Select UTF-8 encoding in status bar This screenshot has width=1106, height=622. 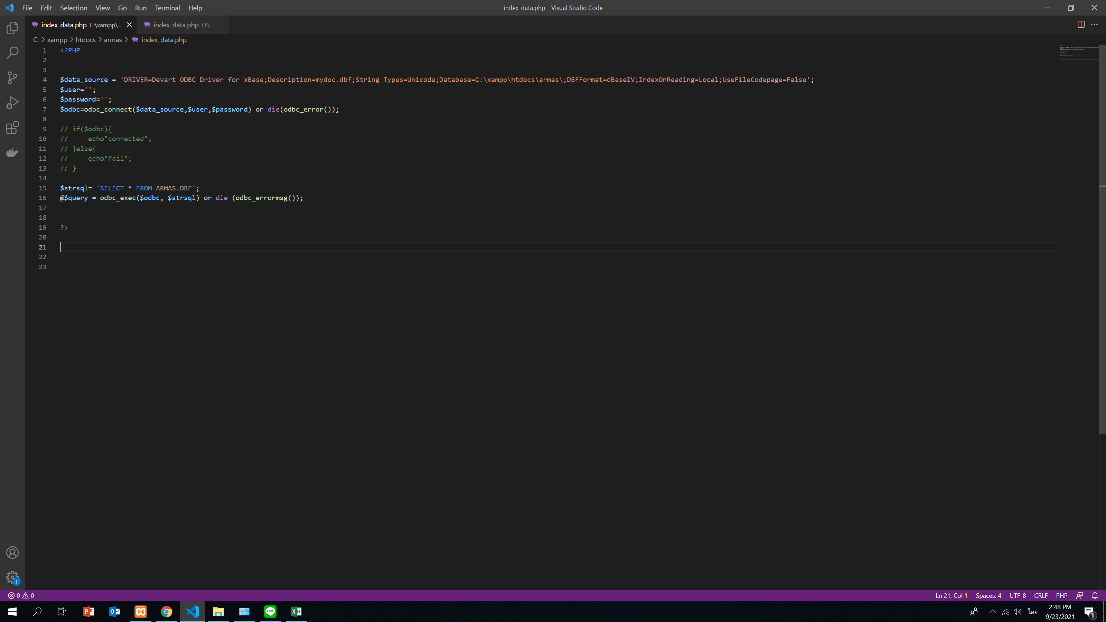click(x=1017, y=595)
